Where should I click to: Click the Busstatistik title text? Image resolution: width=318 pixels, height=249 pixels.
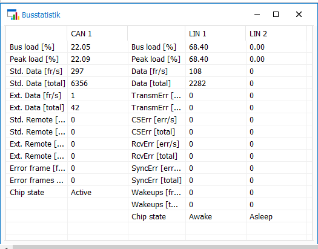(x=41, y=15)
